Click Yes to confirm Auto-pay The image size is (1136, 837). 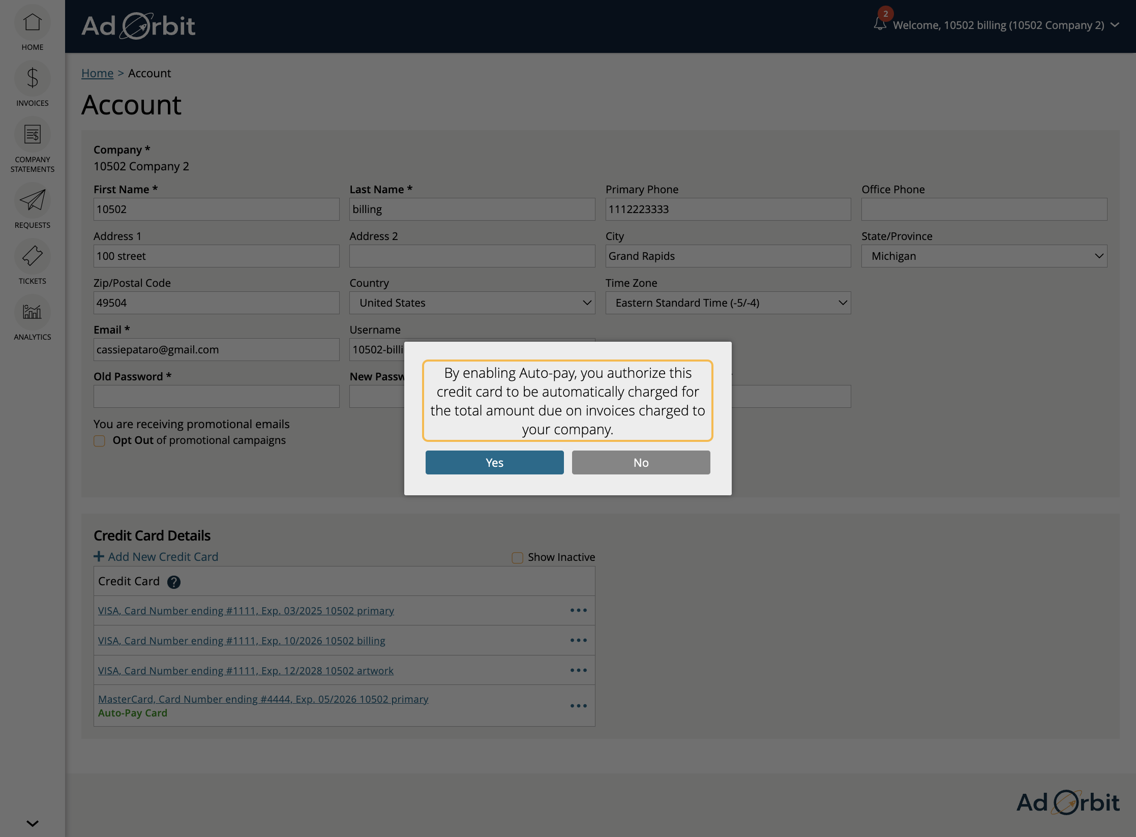click(x=494, y=461)
